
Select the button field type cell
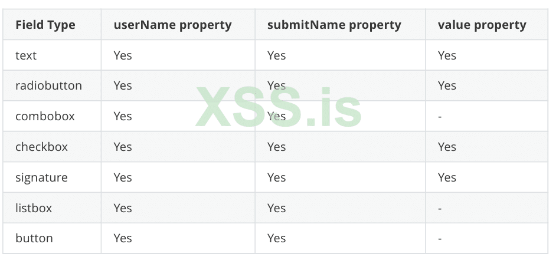(x=34, y=238)
